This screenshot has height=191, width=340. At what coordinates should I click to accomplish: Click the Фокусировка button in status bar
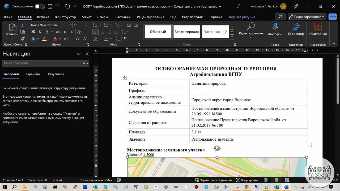click(247, 180)
